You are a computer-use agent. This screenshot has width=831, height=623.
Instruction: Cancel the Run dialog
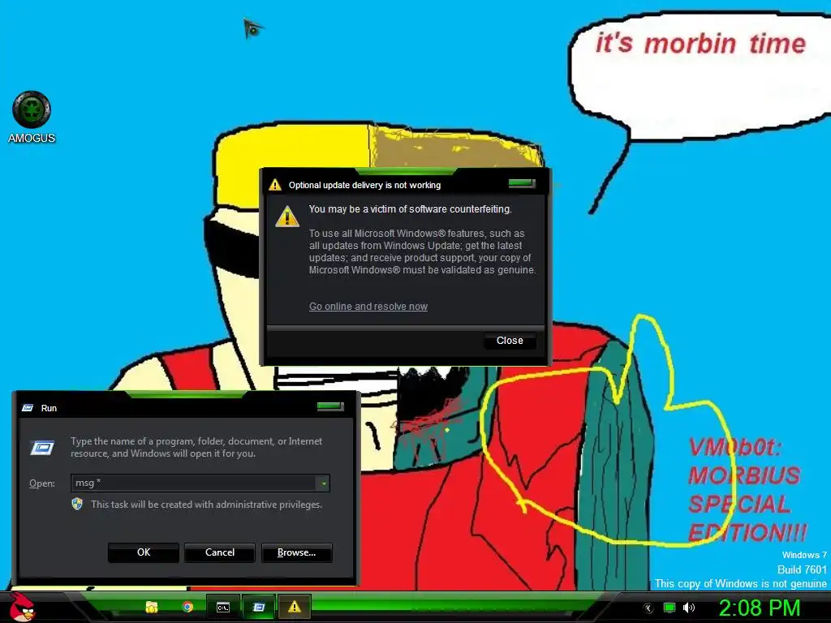coord(219,552)
